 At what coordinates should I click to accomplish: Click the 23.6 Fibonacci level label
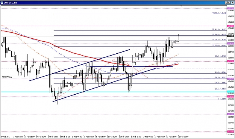(x=221, y=89)
